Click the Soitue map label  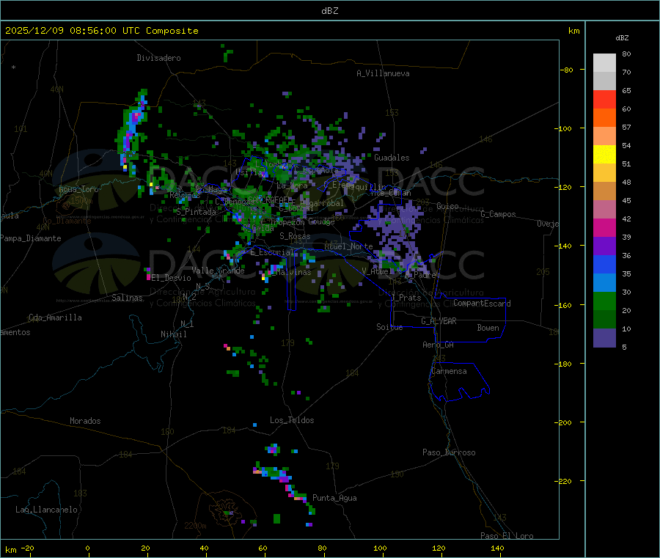pos(390,327)
